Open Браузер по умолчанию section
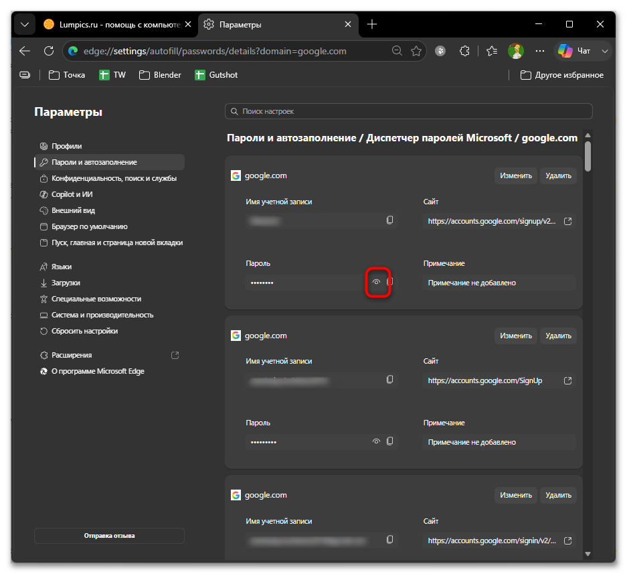 109,226
